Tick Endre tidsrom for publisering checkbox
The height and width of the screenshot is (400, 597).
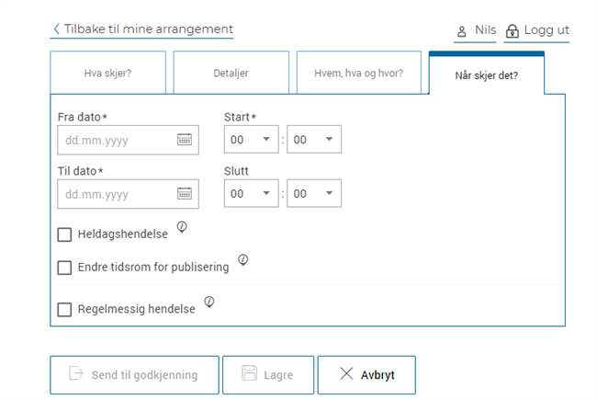click(64, 268)
